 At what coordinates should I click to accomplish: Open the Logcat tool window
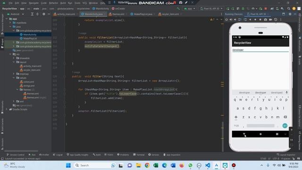pos(58,155)
